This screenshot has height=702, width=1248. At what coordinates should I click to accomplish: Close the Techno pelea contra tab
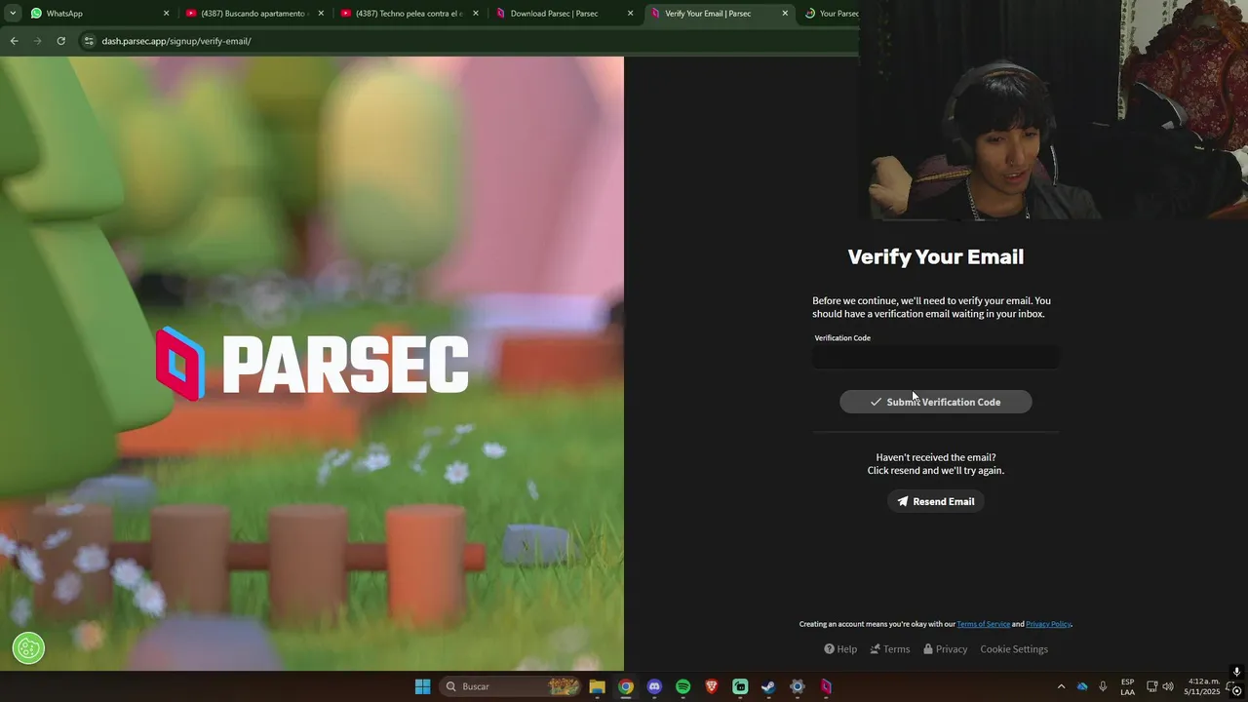(x=476, y=14)
